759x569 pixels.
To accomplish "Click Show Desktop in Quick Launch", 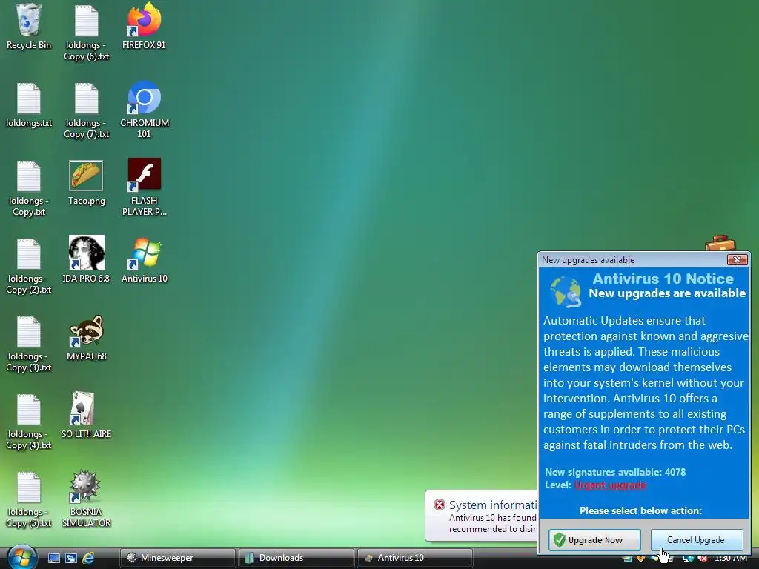I will coord(54,558).
